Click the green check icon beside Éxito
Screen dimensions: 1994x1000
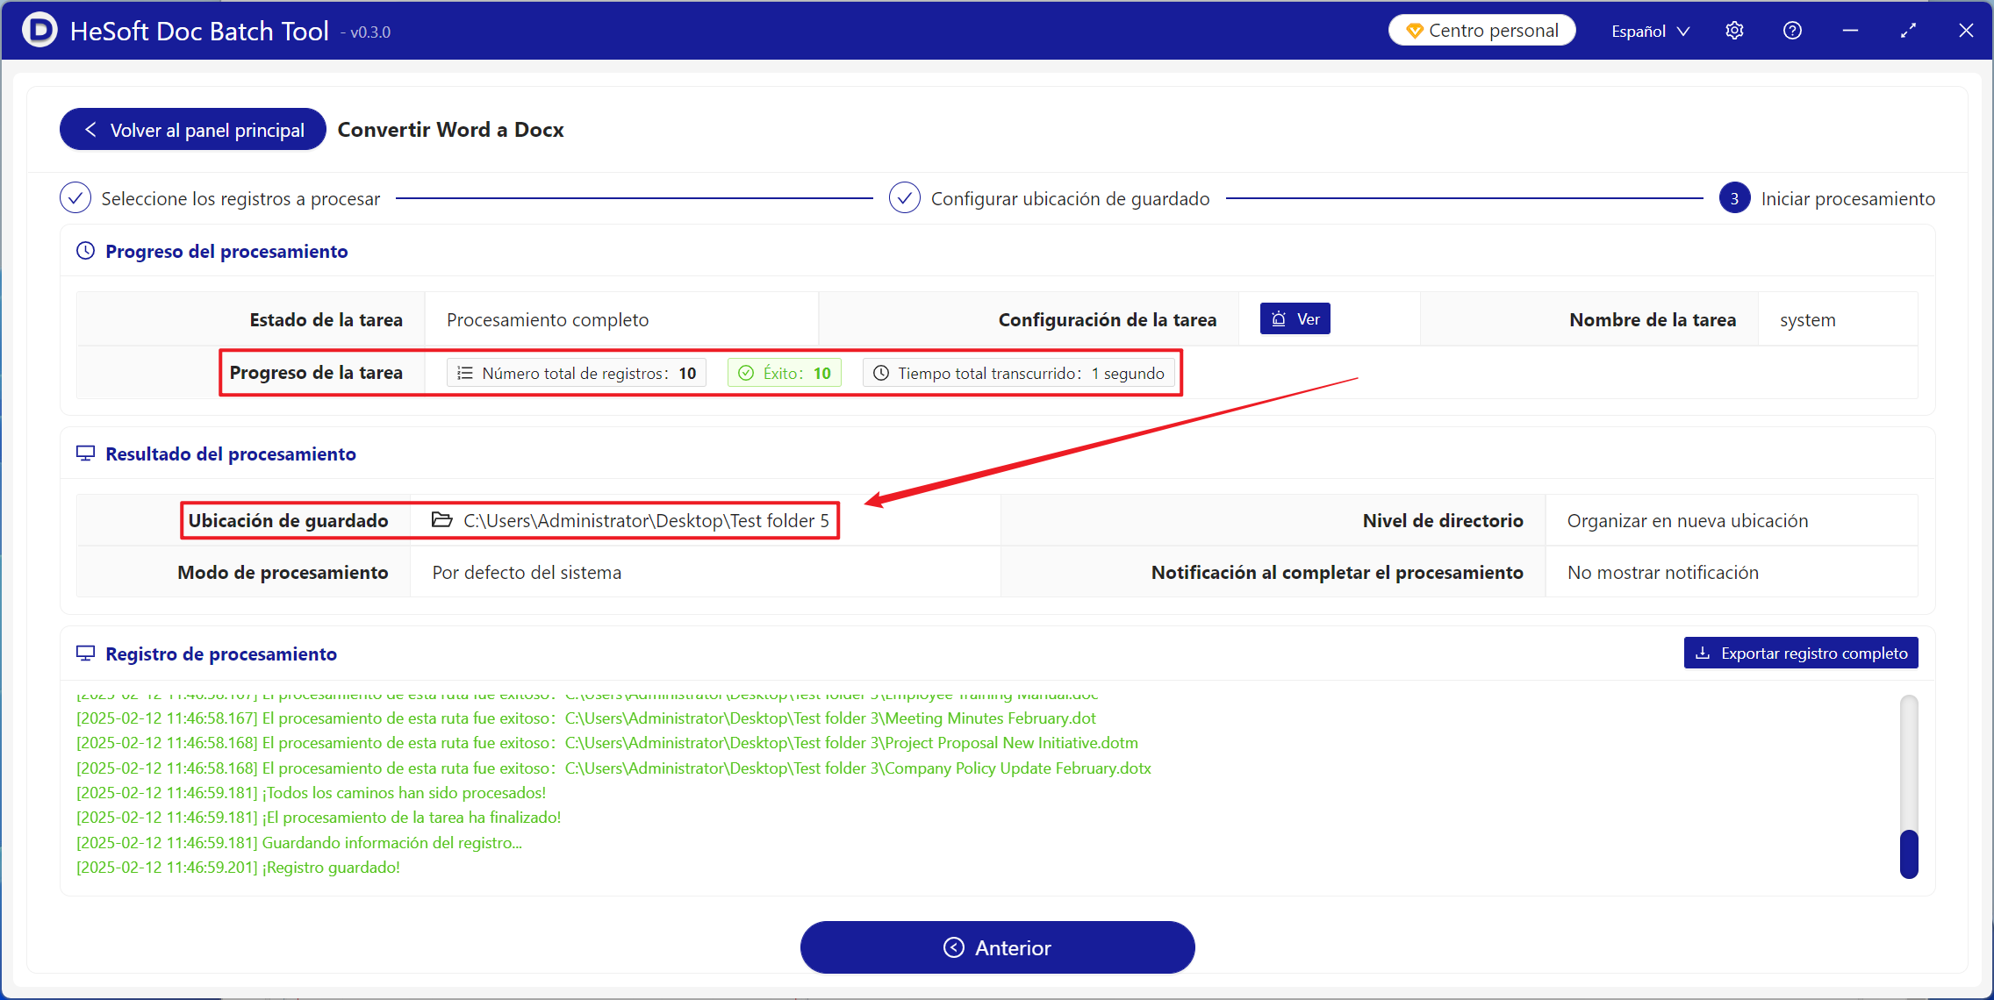tap(746, 373)
